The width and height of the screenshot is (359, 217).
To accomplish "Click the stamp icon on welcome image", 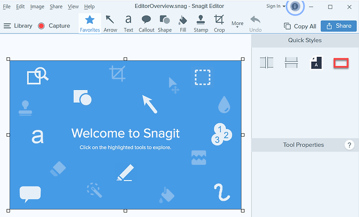I will (x=25, y=108).
